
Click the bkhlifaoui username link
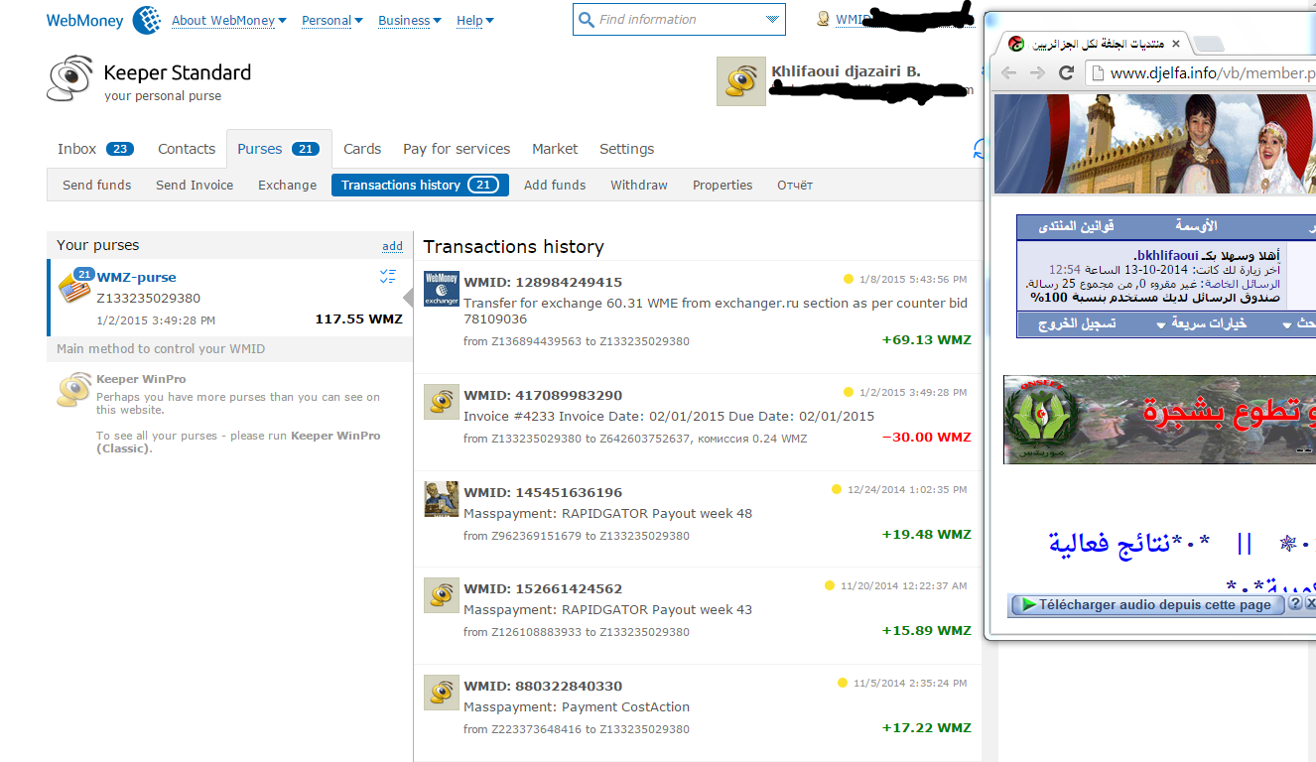(1165, 255)
